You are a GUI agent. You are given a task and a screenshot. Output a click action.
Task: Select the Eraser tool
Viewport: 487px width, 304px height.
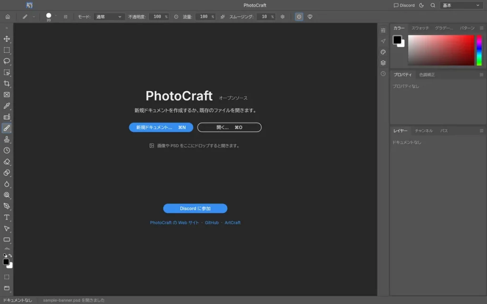click(x=7, y=161)
